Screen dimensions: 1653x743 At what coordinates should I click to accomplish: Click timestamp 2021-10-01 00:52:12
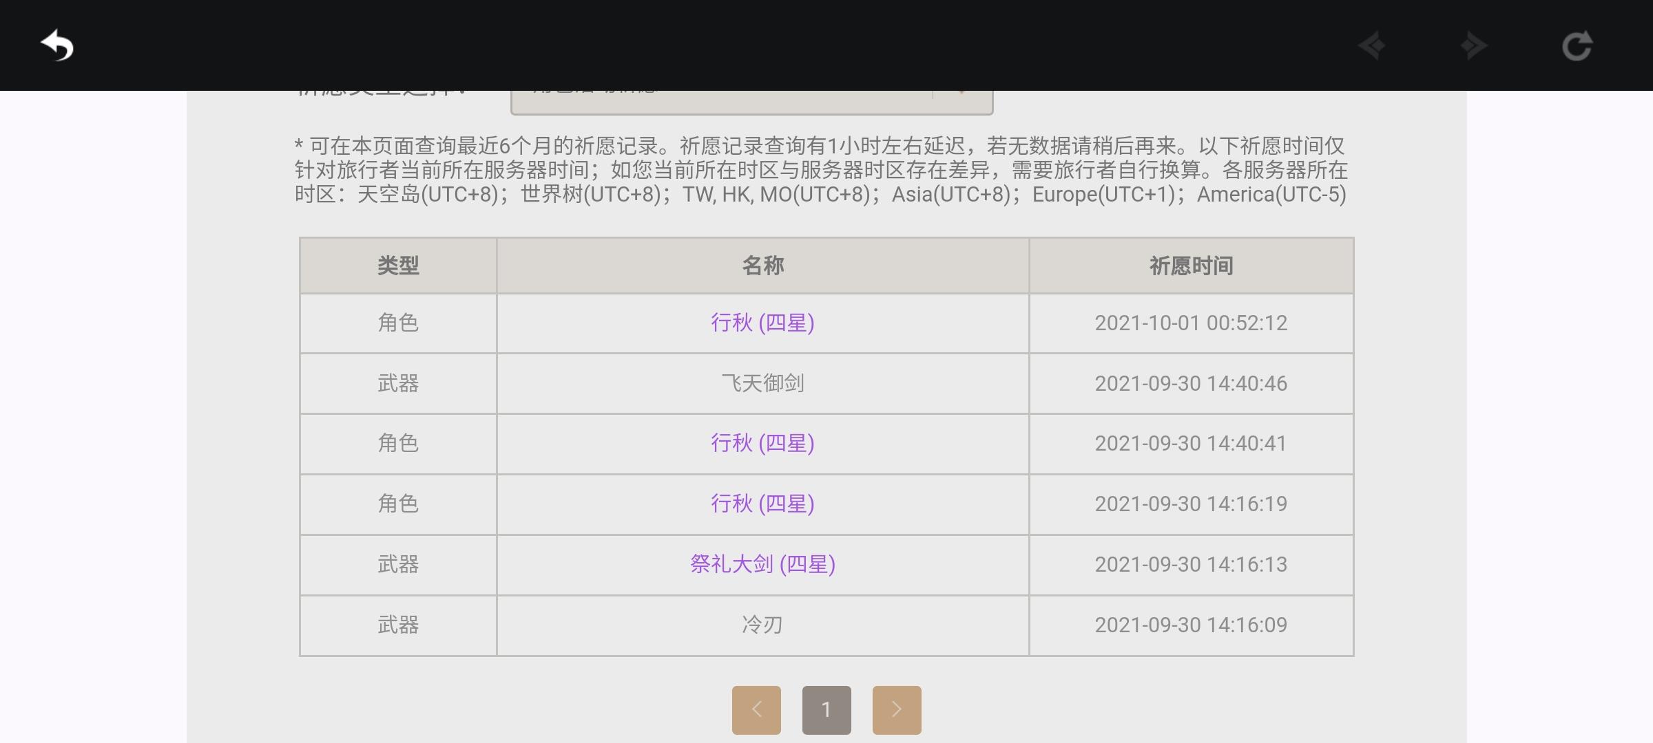coord(1191,323)
